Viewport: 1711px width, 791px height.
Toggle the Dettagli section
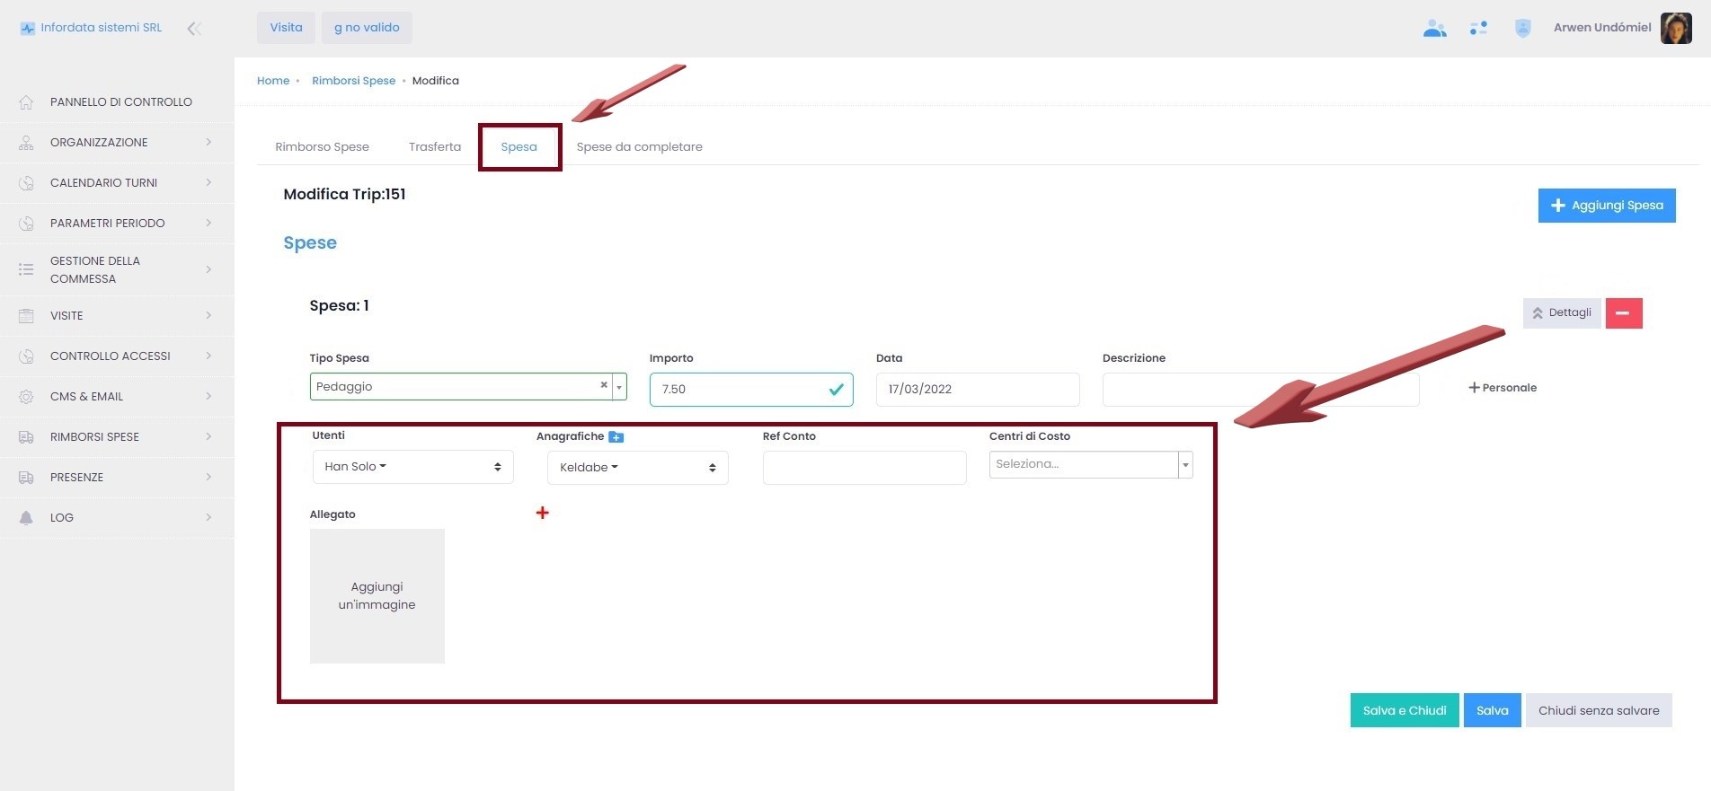click(x=1561, y=313)
